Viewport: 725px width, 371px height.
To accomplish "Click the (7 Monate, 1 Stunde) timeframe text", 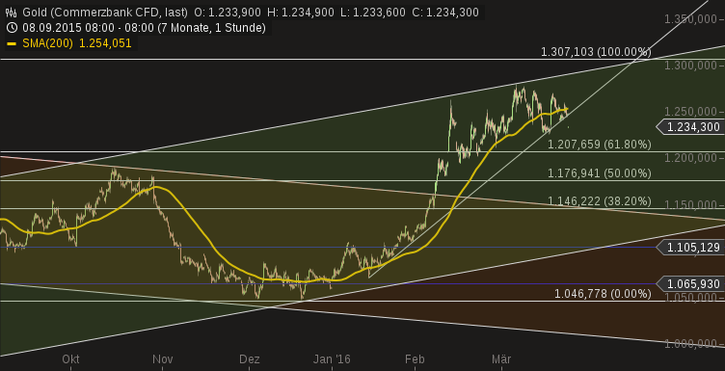I will (212, 28).
